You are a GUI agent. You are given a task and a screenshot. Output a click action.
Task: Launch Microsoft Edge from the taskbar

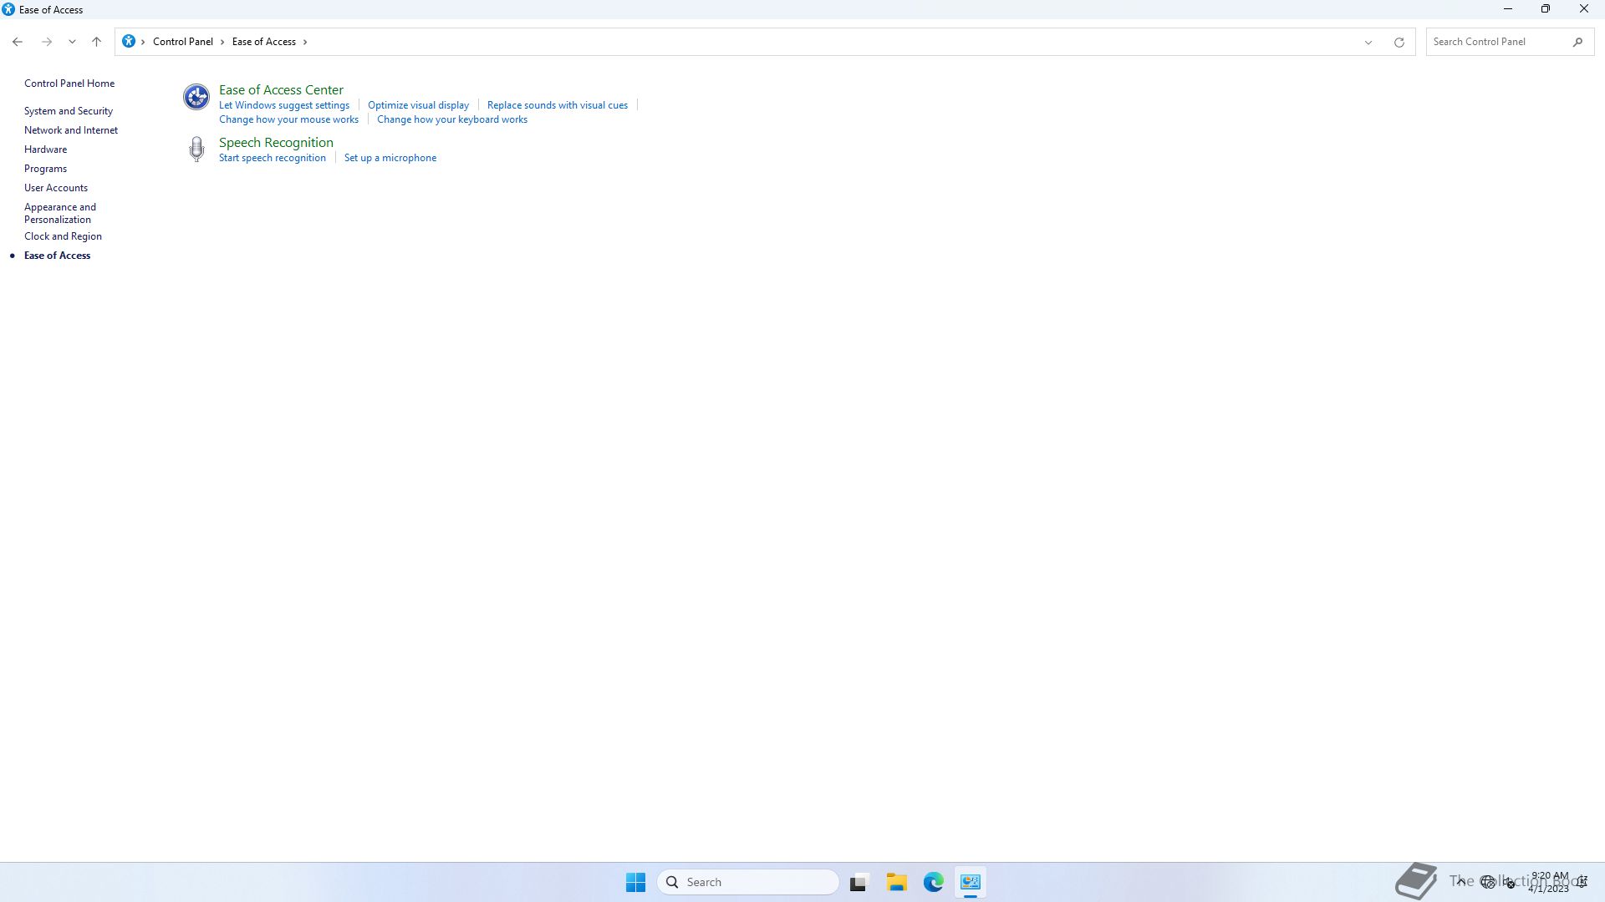933,882
